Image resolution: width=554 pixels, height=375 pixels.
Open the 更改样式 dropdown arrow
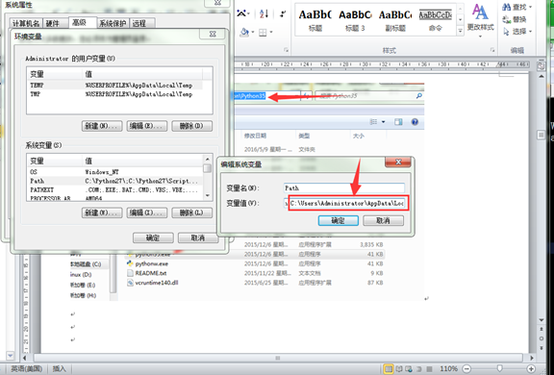point(480,37)
